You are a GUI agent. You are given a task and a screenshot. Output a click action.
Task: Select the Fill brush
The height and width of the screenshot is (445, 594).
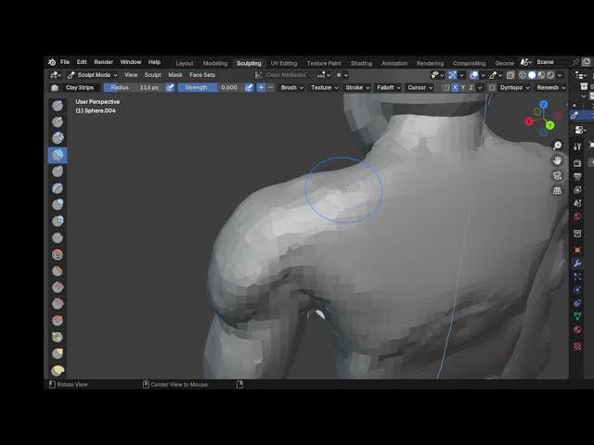[x=58, y=287]
